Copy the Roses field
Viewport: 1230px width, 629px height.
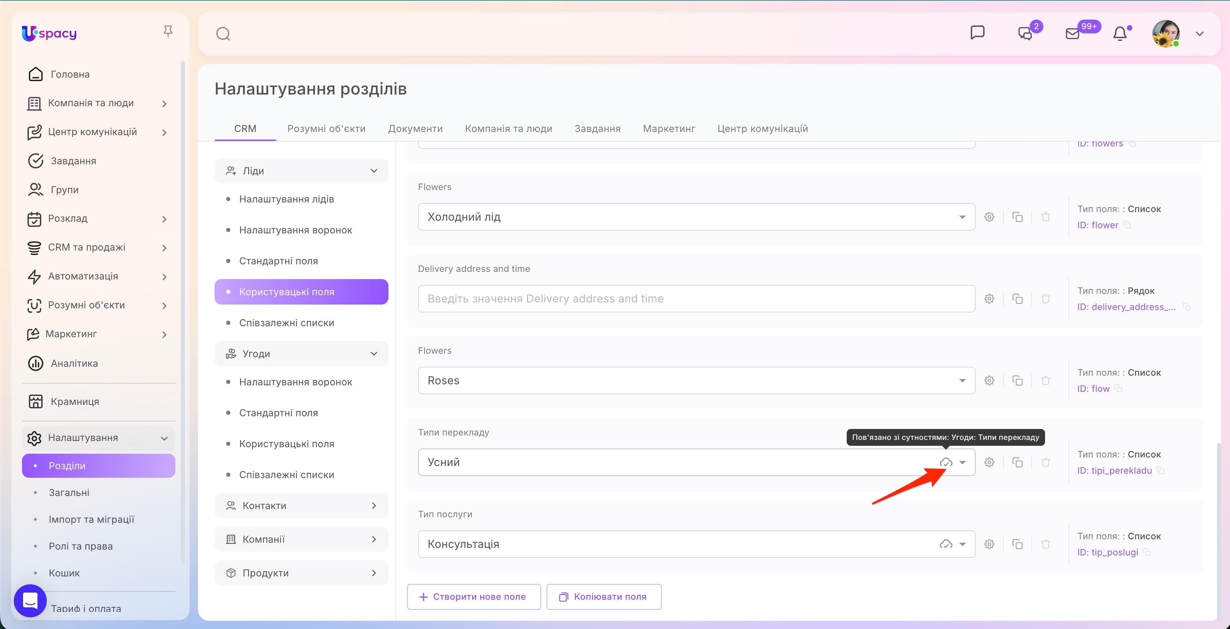pos(1018,380)
